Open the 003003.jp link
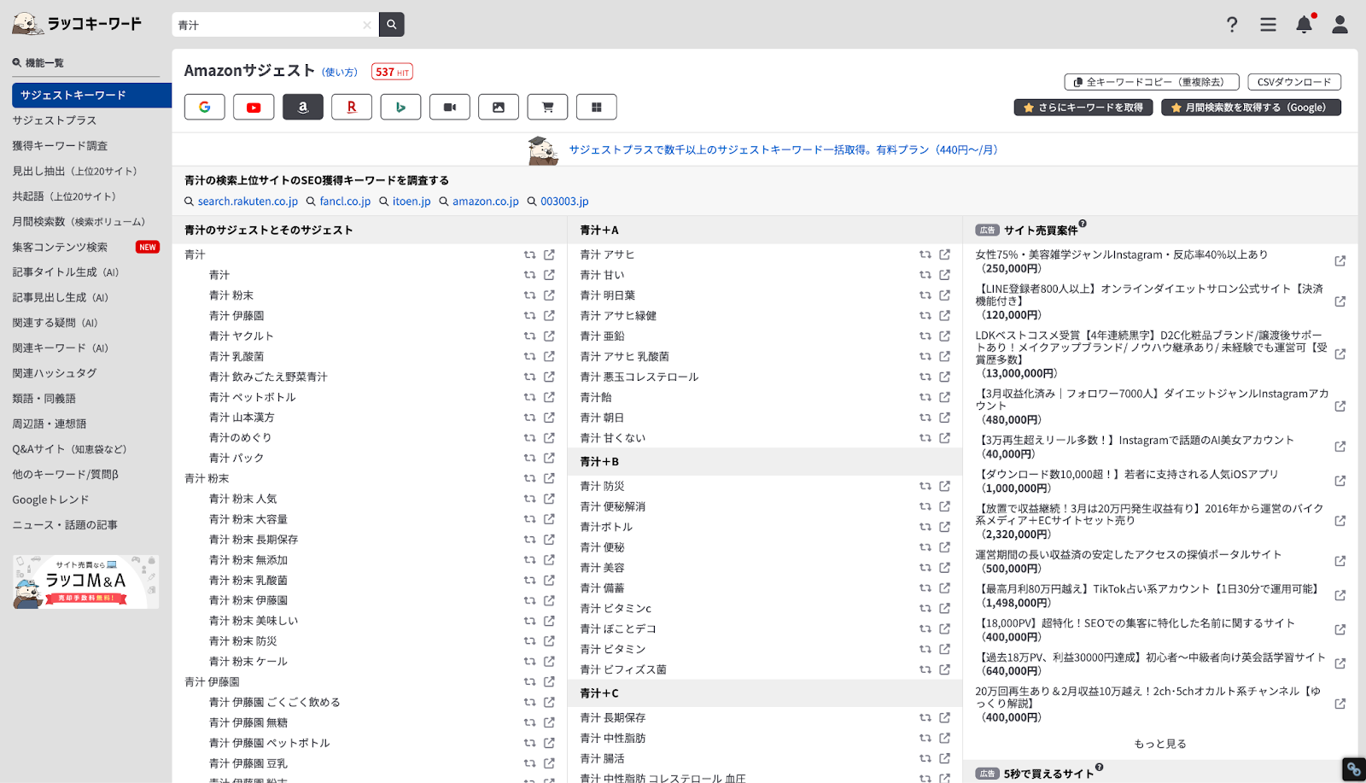Screen dimensions: 1366x783 (564, 202)
